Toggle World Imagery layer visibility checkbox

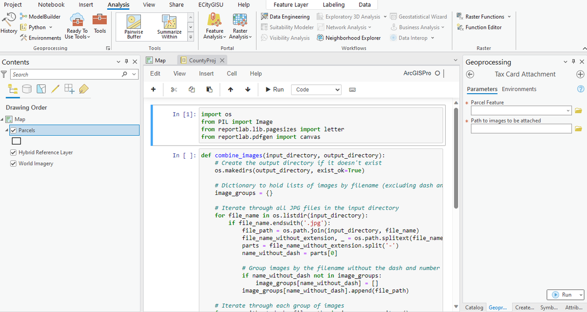click(13, 164)
